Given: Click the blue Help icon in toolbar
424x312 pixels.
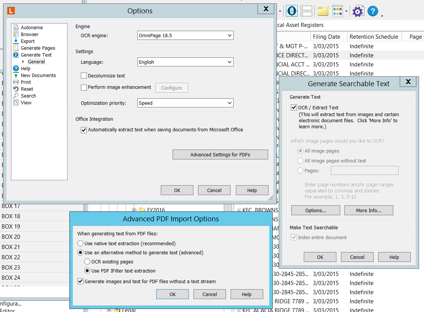Looking at the screenshot, I should tap(373, 11).
